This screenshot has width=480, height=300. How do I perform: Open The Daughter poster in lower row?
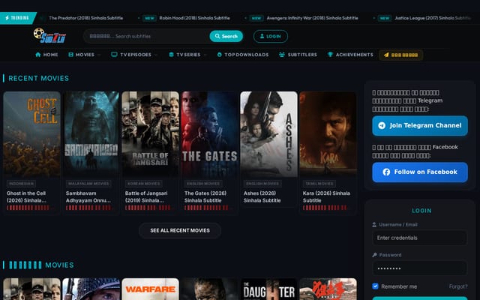(x=268, y=289)
